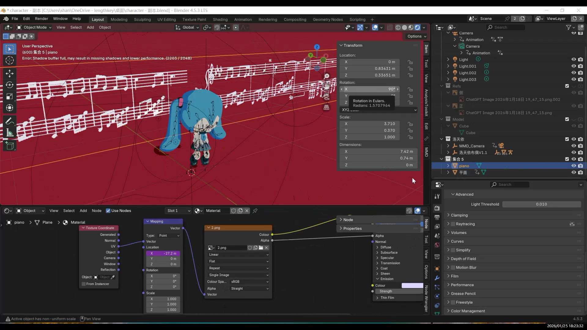Screen dimensions: 587x330
Task: Open the Mapping Type Point dropdown
Action: 169,236
